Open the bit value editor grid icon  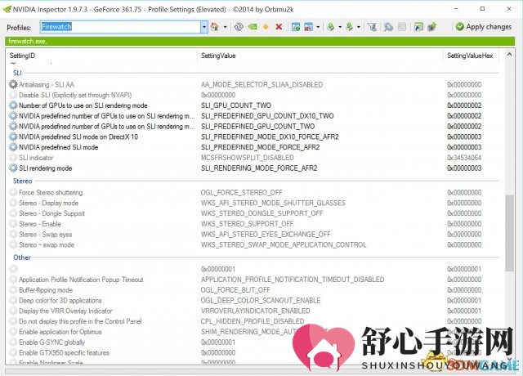click(x=402, y=27)
